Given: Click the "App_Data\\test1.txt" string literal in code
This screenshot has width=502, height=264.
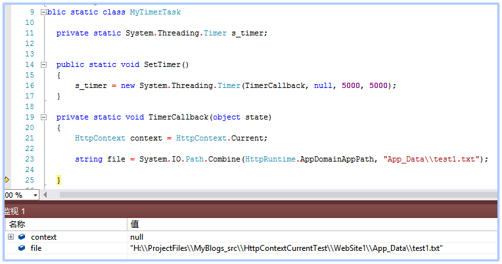Looking at the screenshot, I should click(432, 160).
